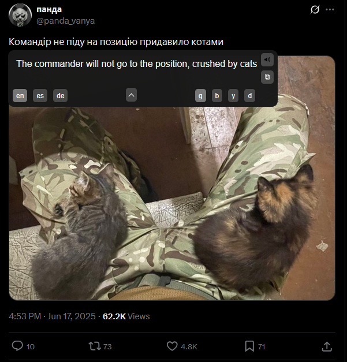The image size is (347, 362).
Task: Choose the 'g' translation engine
Action: [200, 96]
